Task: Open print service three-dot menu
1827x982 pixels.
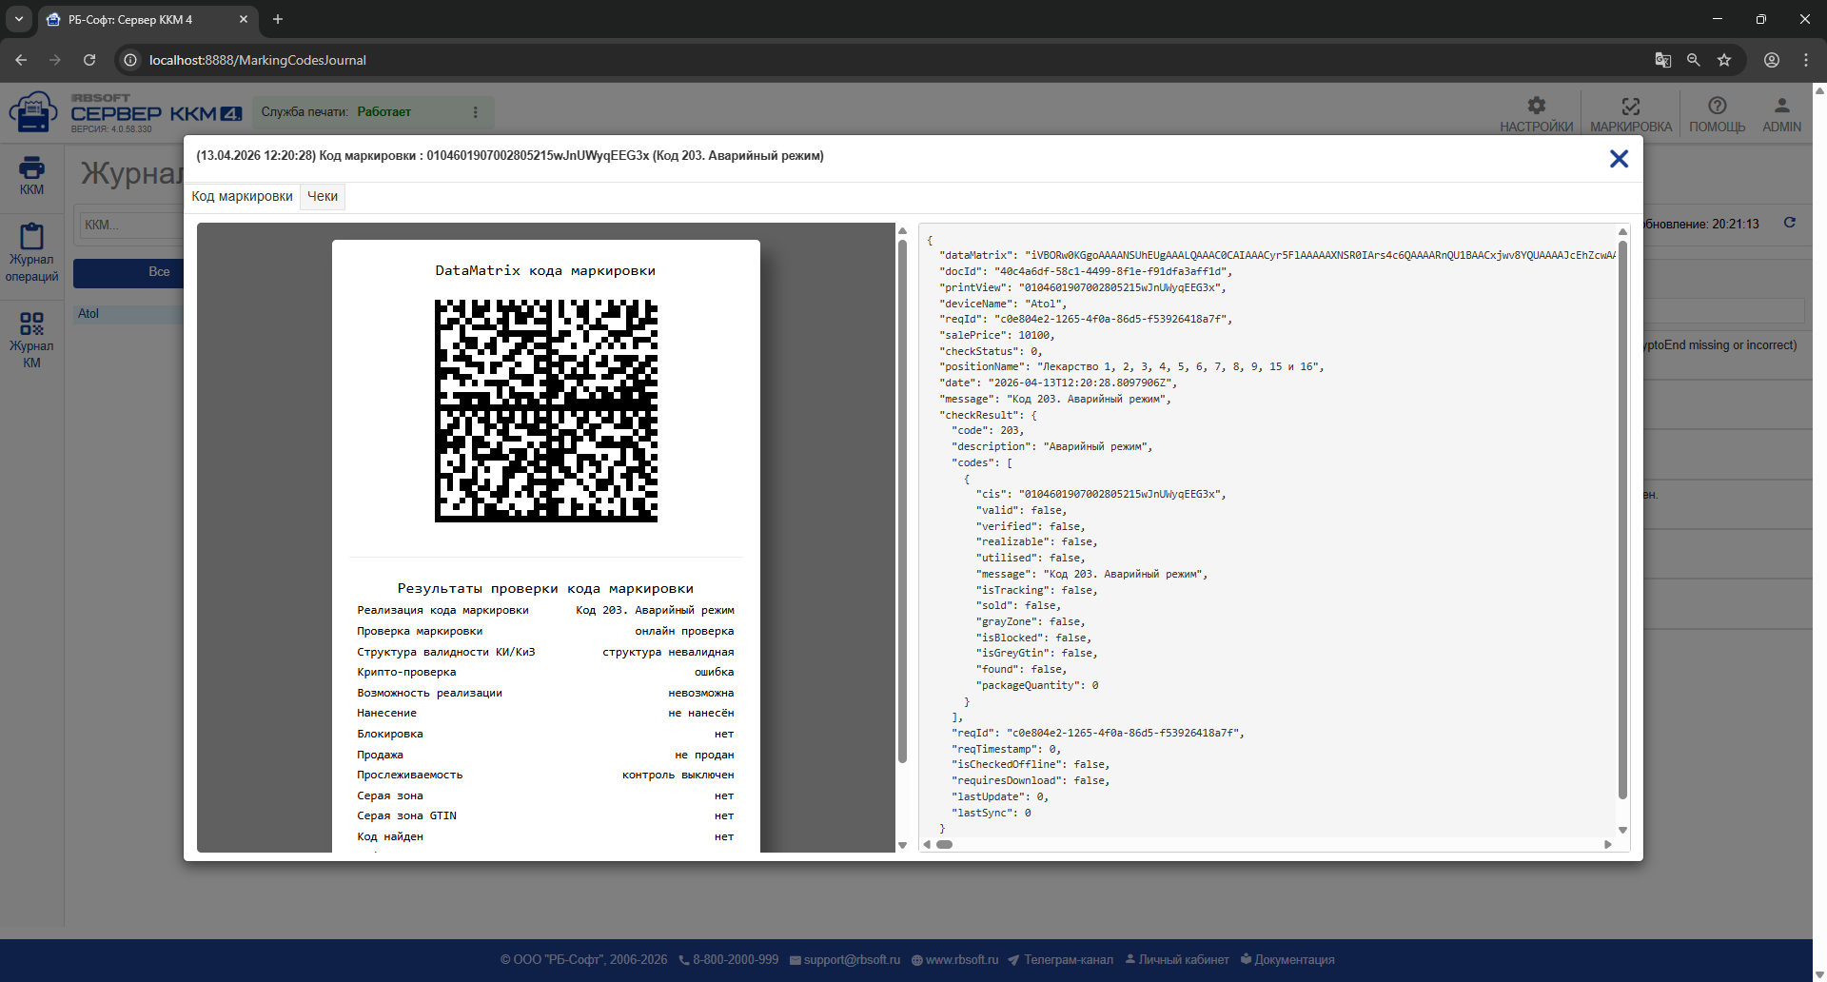Action: (475, 112)
